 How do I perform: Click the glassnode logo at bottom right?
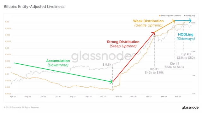click(x=190, y=107)
